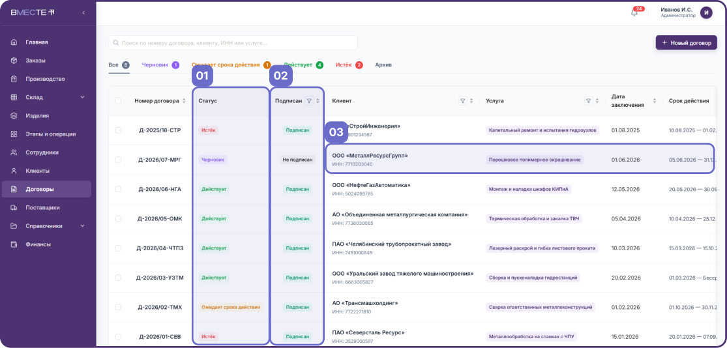
Task: Sort the Клиент column with the sort arrows
Action: click(x=472, y=101)
